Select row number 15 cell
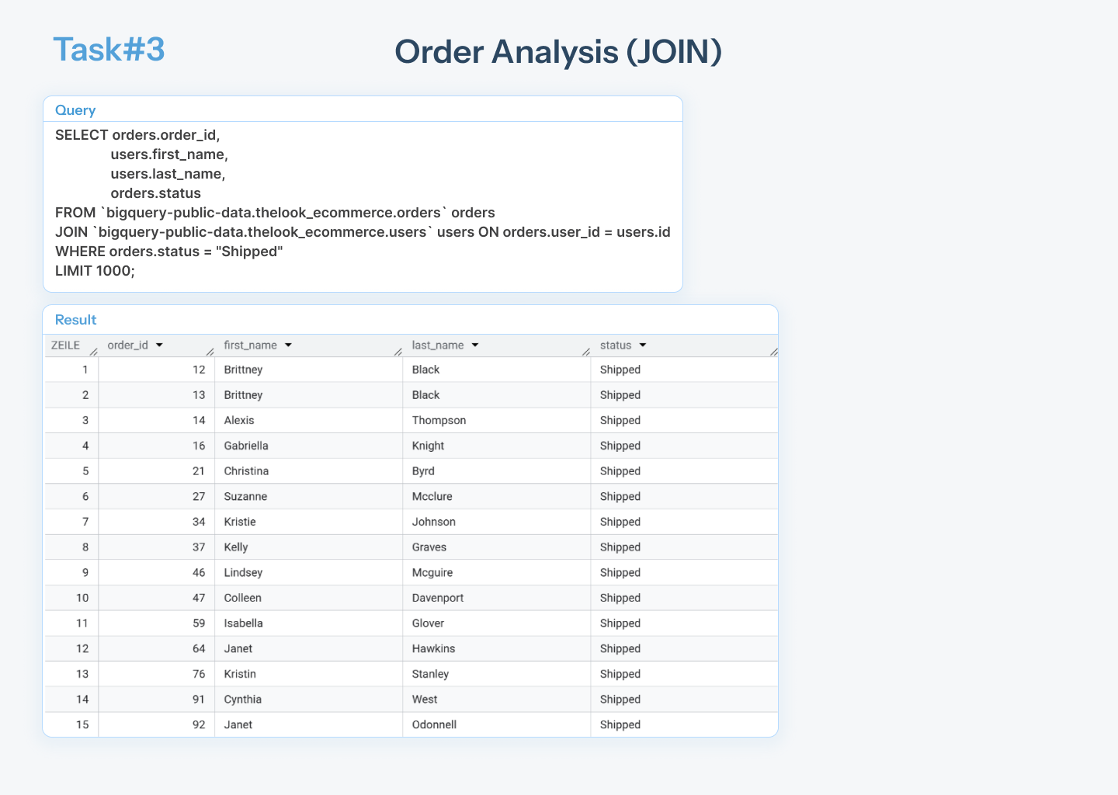The height and width of the screenshot is (795, 1118). pos(71,725)
